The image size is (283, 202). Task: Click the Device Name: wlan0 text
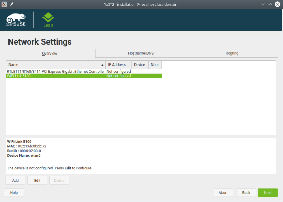(x=24, y=155)
